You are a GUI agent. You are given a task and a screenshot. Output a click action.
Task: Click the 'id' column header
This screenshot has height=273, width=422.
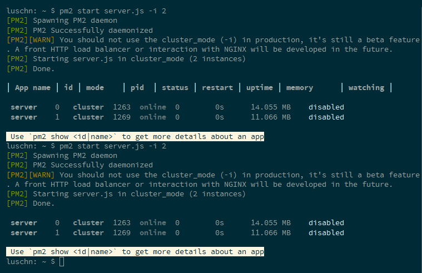tap(68, 87)
